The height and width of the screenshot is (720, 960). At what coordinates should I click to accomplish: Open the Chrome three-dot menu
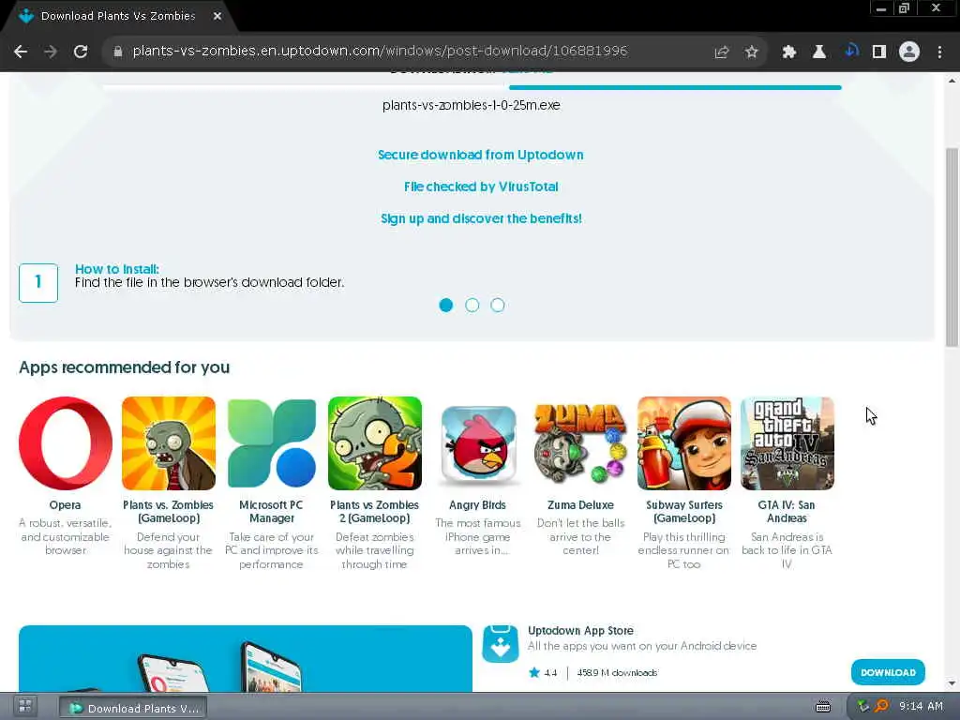tap(939, 52)
